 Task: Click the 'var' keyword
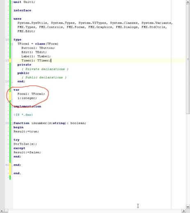tap(16, 90)
